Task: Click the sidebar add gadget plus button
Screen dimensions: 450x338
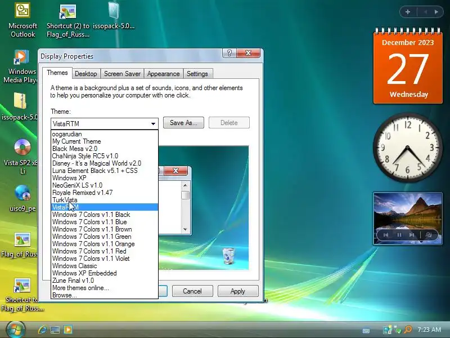Action: tap(407, 12)
